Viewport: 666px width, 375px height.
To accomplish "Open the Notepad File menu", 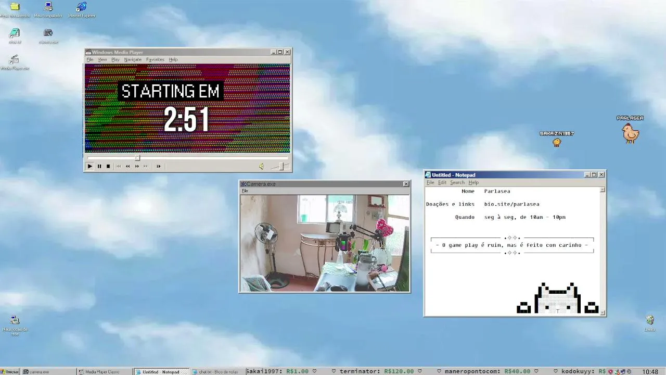I will [430, 182].
